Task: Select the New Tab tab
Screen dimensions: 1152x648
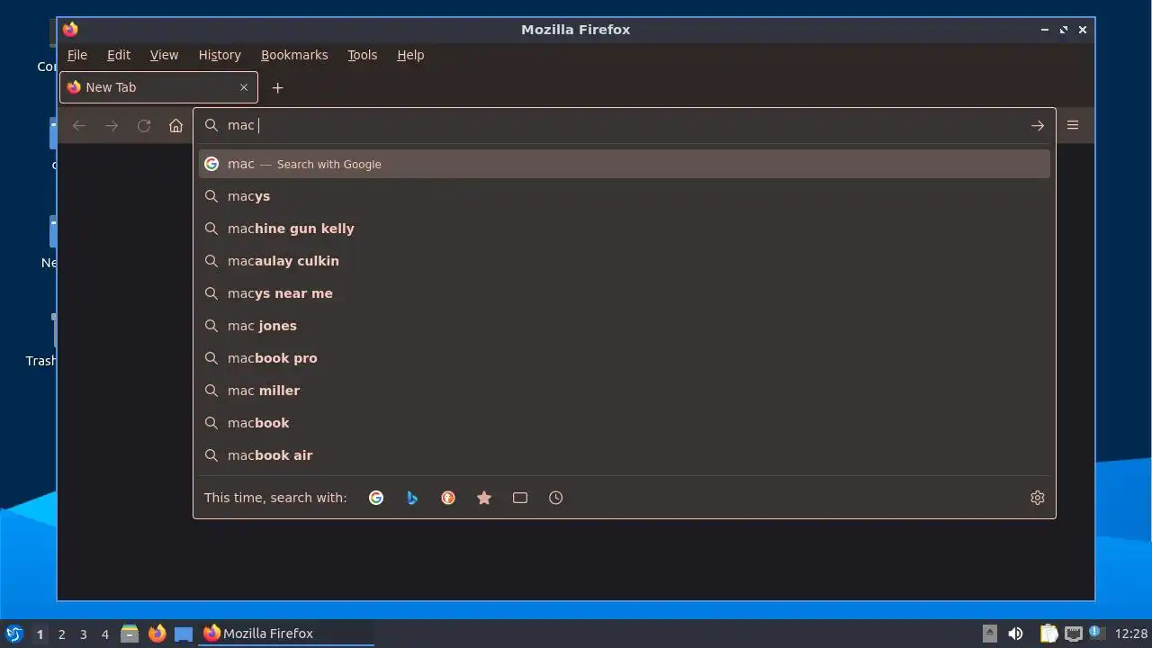Action: coord(158,87)
